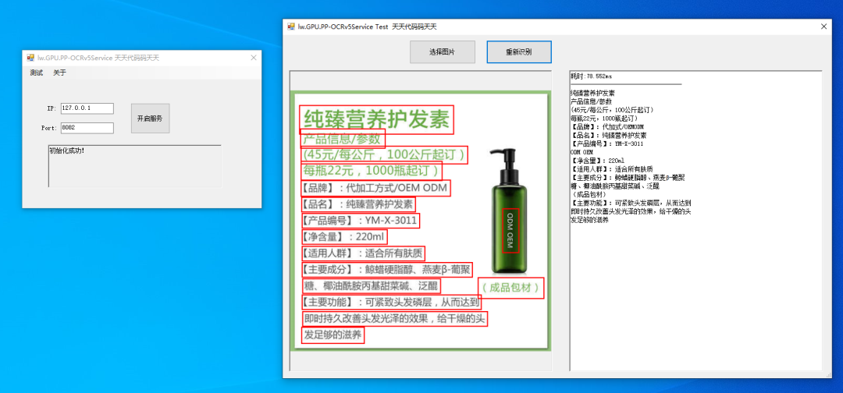This screenshot has height=393, width=843.
Task: Click the 初始化成功! log text box
Action: pos(135,166)
